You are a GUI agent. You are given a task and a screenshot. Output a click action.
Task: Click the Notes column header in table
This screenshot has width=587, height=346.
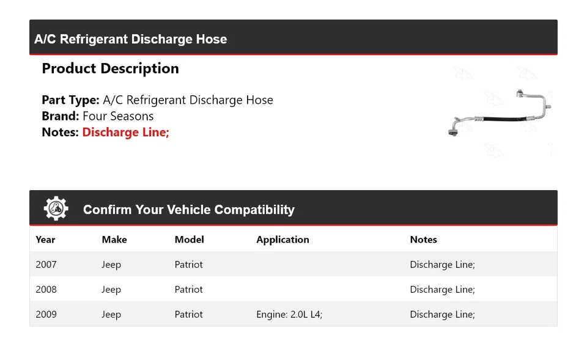tap(423, 240)
